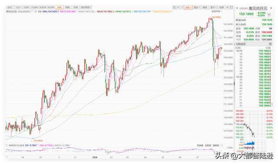Go to previous symbol with left arrow
The image size is (278, 164).
pos(237,8)
